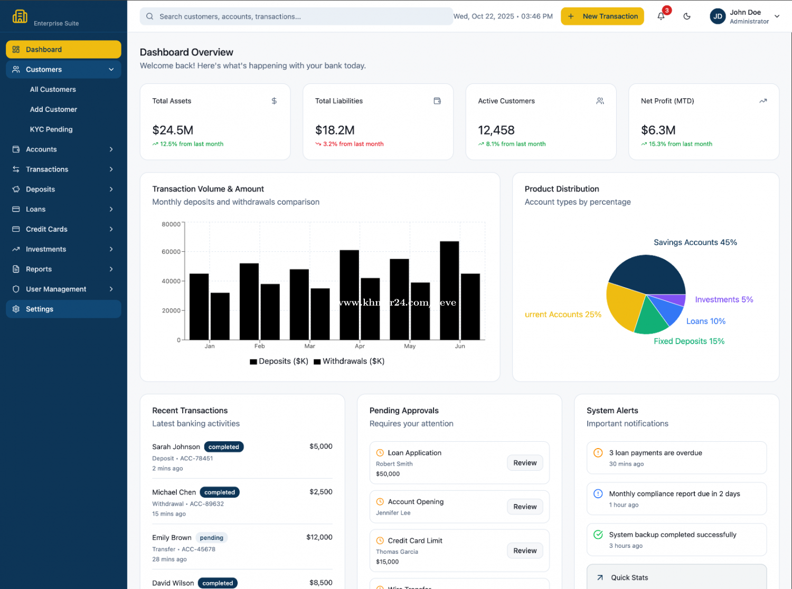The height and width of the screenshot is (589, 792).
Task: Review the Loan Application for Robert Smith
Action: tap(524, 463)
